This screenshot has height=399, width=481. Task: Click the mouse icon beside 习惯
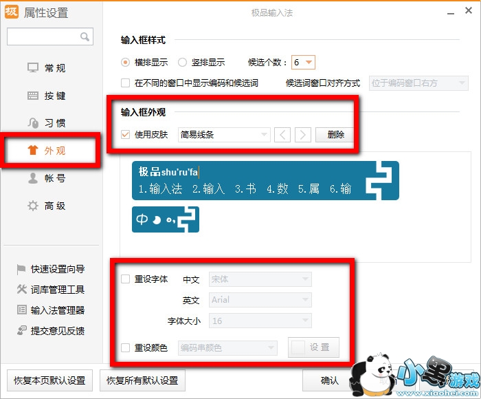click(x=33, y=123)
